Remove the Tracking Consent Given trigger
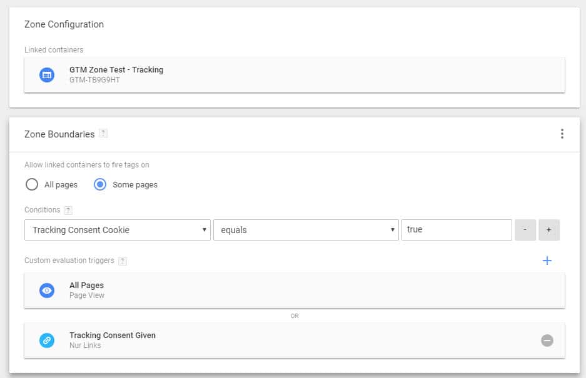 (547, 341)
